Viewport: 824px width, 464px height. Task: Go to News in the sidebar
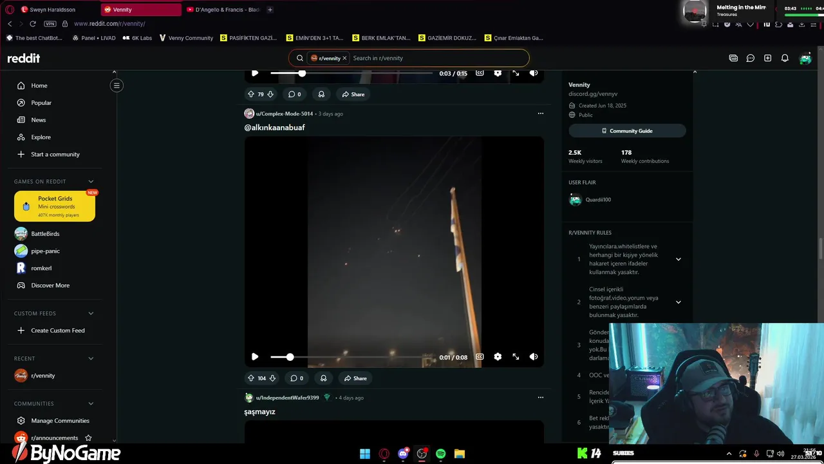coord(39,120)
